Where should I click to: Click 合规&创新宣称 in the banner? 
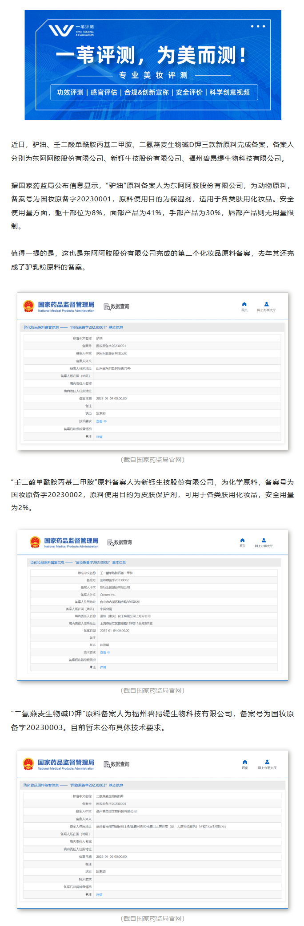(147, 92)
